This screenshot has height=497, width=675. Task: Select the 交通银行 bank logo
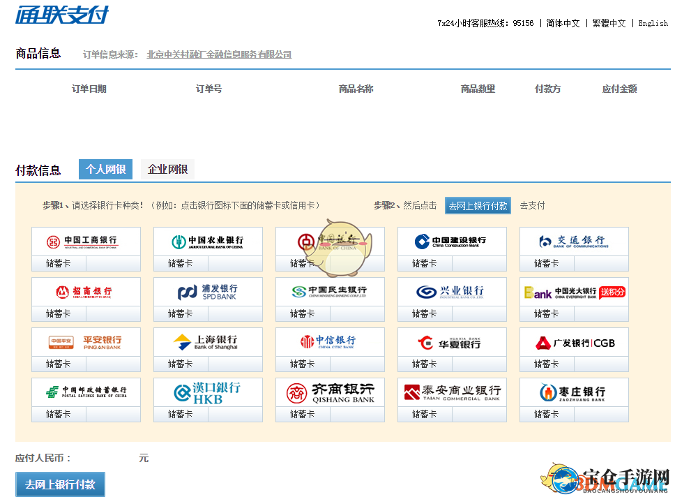[x=574, y=242]
